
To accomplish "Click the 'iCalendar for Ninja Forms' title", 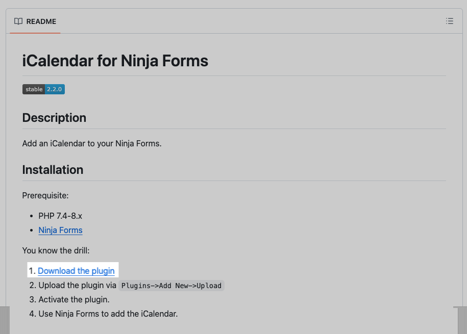I will 115,61.
